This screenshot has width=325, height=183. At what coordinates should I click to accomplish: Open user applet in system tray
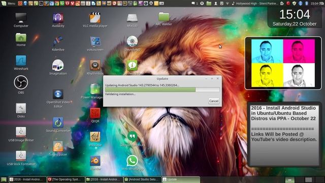click(x=215, y=4)
